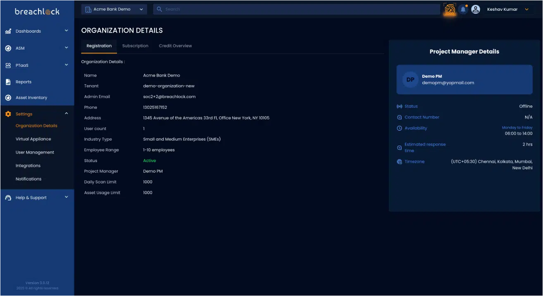543x296 pixels.
Task: Click the Daily Scan Limit value 1000
Action: pos(148,182)
